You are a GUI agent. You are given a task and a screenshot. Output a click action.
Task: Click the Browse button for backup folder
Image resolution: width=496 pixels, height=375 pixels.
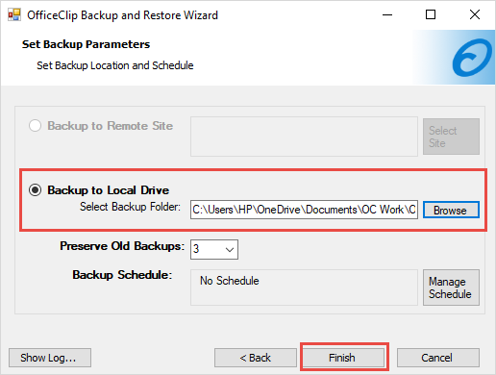coord(451,210)
